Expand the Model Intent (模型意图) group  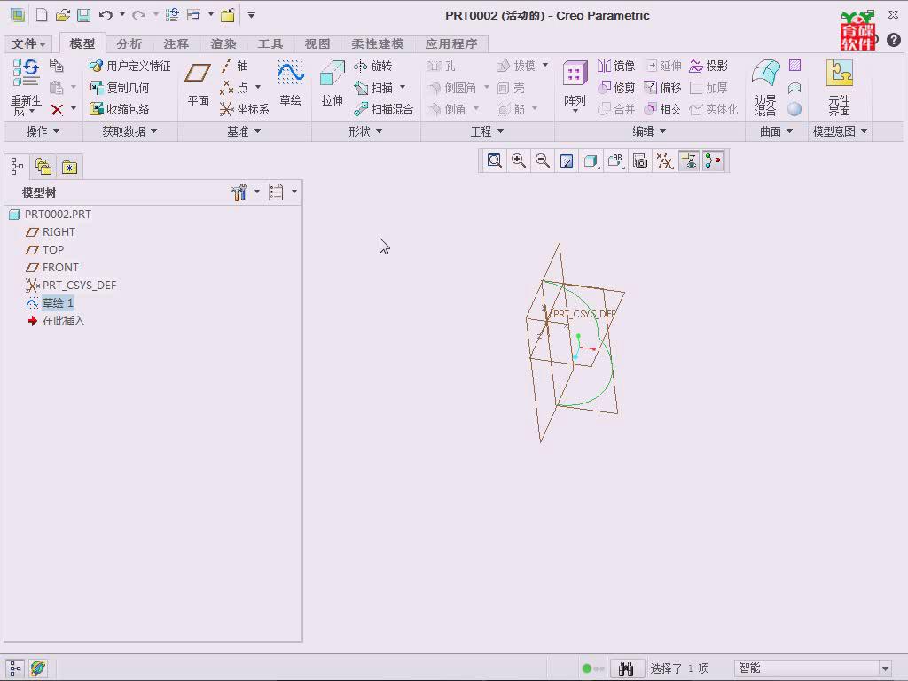tap(841, 131)
